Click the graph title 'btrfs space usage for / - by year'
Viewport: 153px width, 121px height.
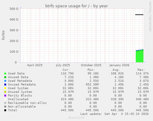point(76,6)
